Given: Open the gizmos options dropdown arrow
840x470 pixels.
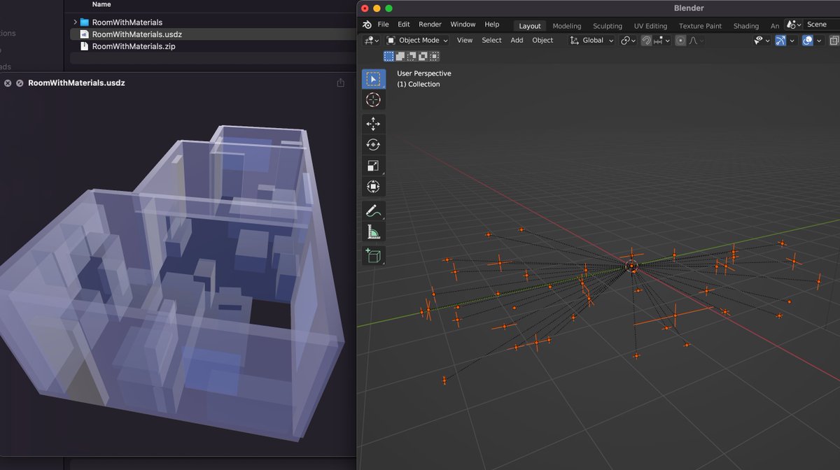Looking at the screenshot, I should click(x=792, y=41).
